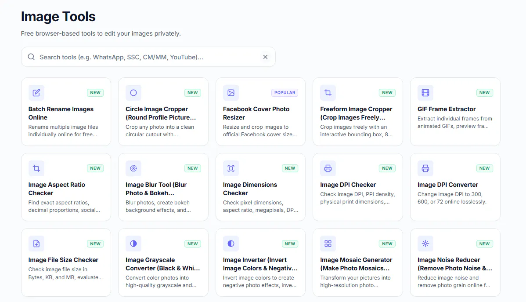This screenshot has width=526, height=302.
Task: Click the Image Tools page heading
Action: (58, 16)
